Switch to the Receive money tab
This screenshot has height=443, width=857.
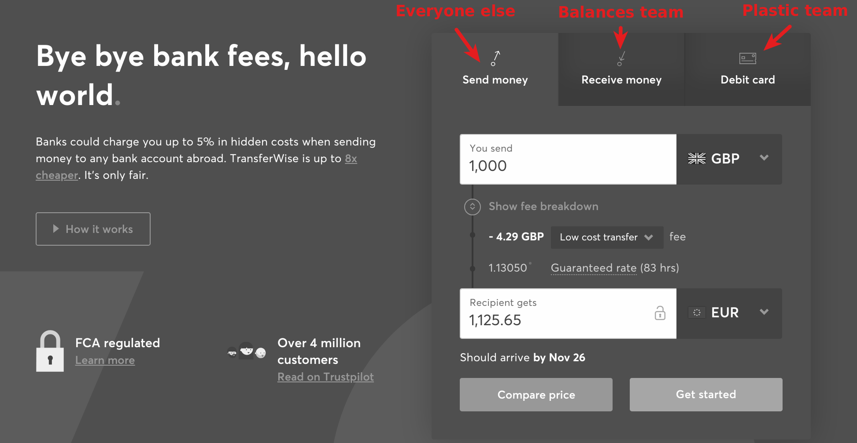pos(621,69)
